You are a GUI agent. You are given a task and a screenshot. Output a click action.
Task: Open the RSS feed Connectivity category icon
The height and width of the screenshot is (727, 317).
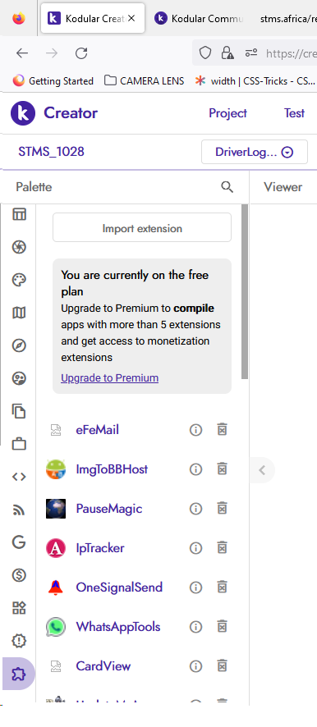coord(19,510)
